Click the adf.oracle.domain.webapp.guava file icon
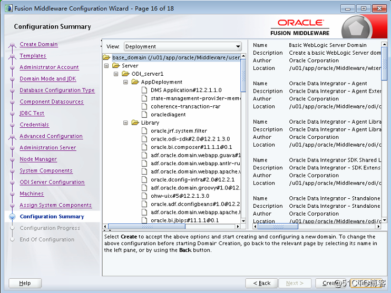The height and width of the screenshot is (293, 391). pyautogui.click(x=144, y=155)
